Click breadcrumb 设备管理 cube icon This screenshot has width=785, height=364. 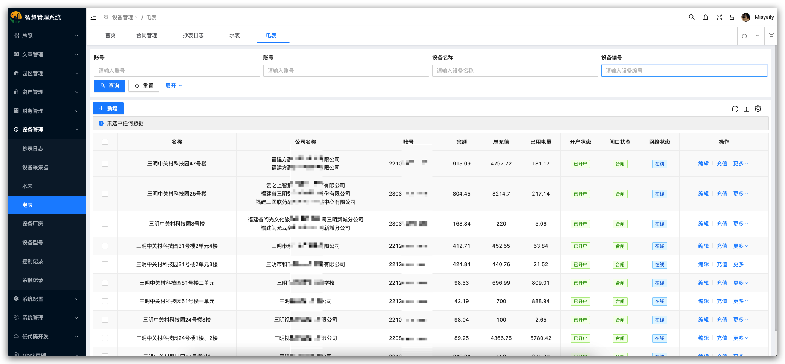tap(106, 17)
